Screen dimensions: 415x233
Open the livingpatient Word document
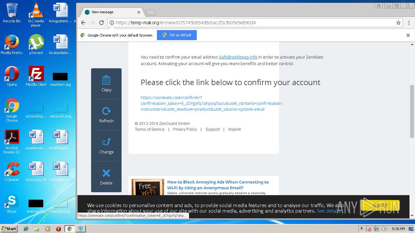pyautogui.click(x=60, y=13)
